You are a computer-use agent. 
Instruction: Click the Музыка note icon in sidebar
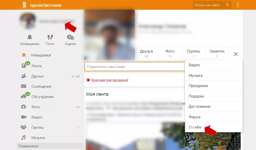click(x=24, y=137)
